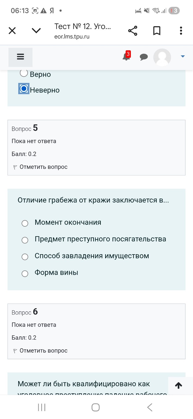Open messages using the chat bubble icon
Image resolution: width=193 pixels, height=419 pixels.
click(144, 57)
